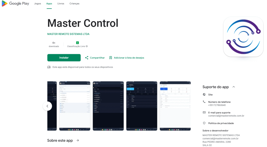Open the second light-theme screenshot thumbnail
This screenshot has width=267, height=147.
click(x=175, y=106)
